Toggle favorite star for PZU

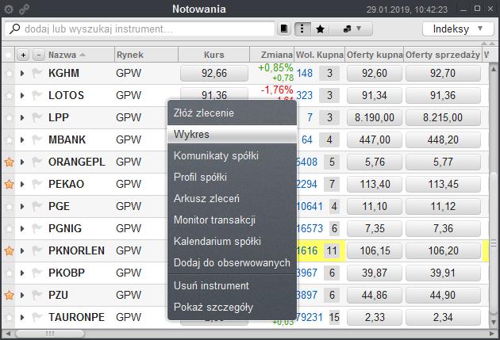(9, 295)
